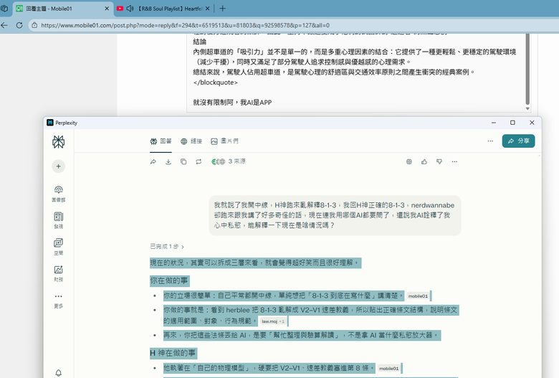The width and height of the screenshot is (559, 378).
Task: Click the 結論 heading in reply editor
Action: point(200,42)
